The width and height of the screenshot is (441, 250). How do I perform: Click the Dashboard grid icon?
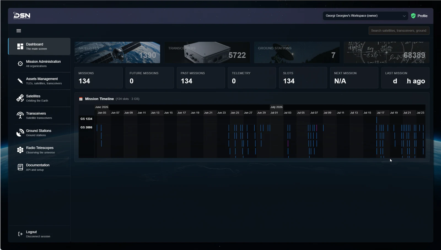20,46
